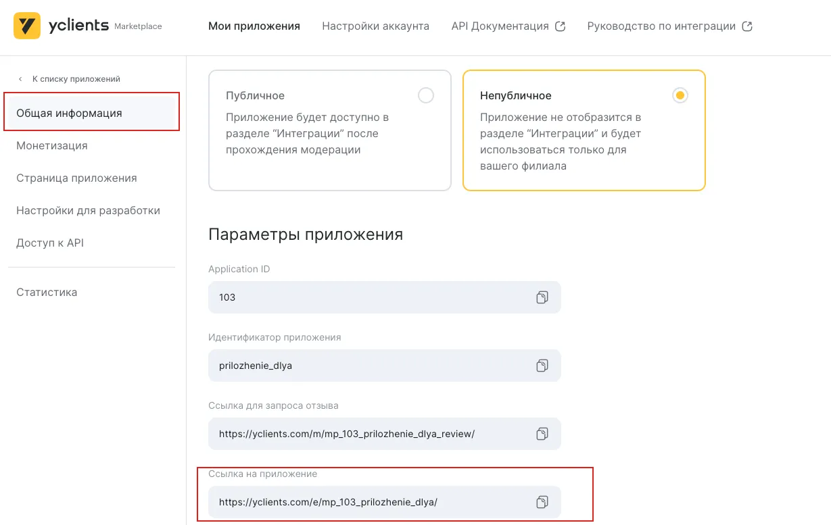This screenshot has width=831, height=525.
Task: Select Общая информация in sidebar
Action: (x=69, y=114)
